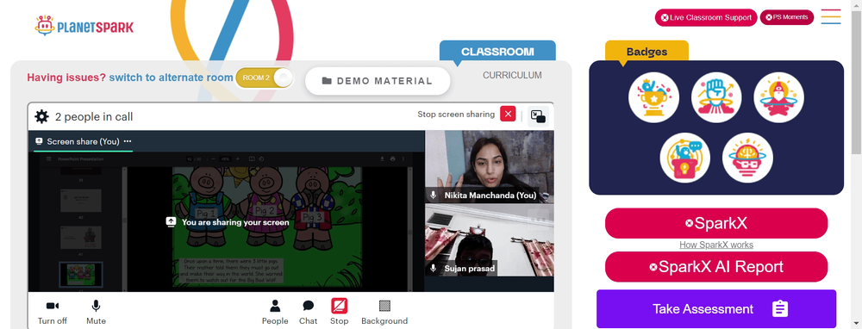
Task: Click the meditating wizard badge
Action: (x=778, y=98)
